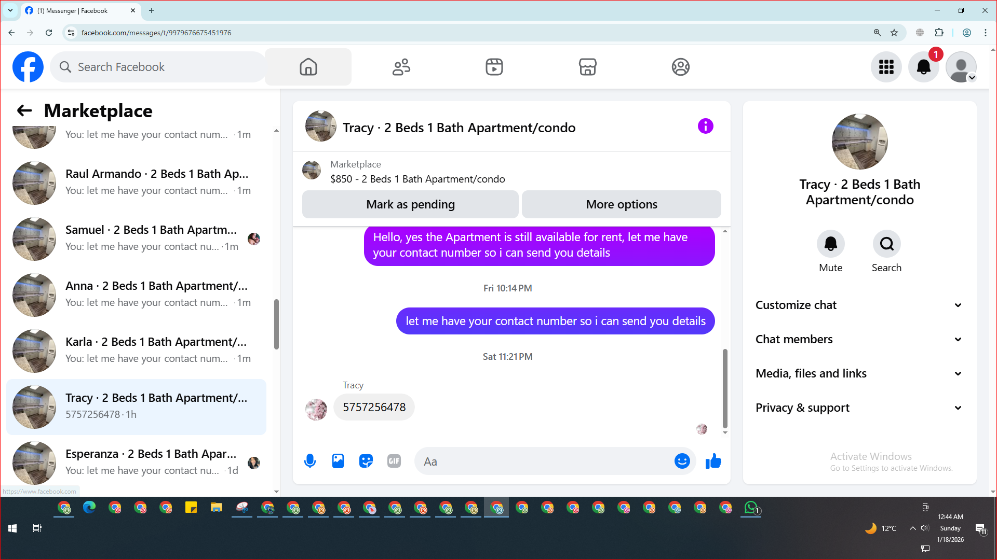Search within the conversation

[x=886, y=244]
